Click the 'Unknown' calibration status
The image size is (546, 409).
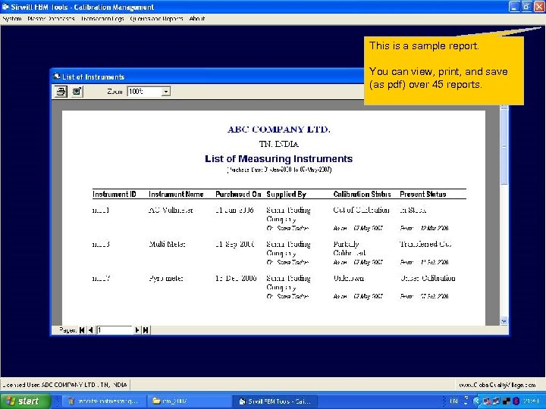point(349,278)
